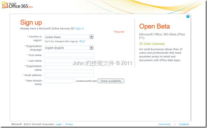Image resolution: width=207 pixels, height=128 pixels.
Task: Open the Legal footer link
Action: 59,124
